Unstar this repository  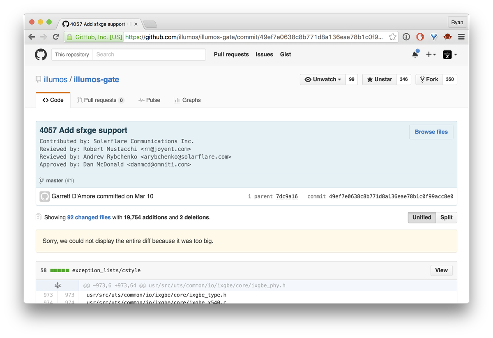point(379,79)
